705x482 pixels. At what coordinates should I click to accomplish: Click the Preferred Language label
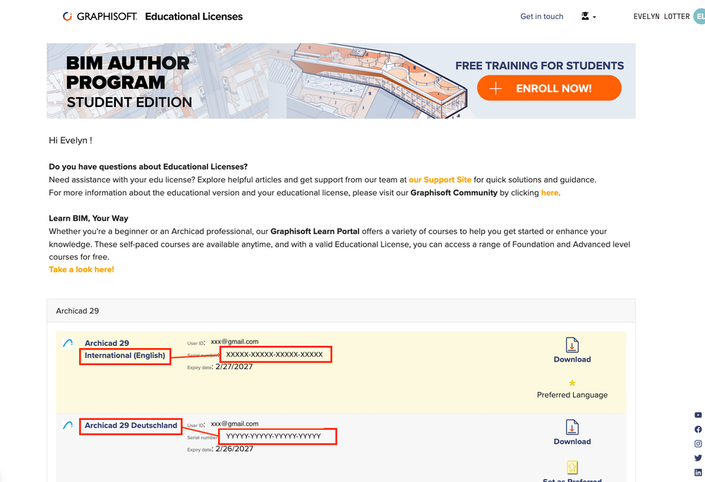click(x=572, y=395)
